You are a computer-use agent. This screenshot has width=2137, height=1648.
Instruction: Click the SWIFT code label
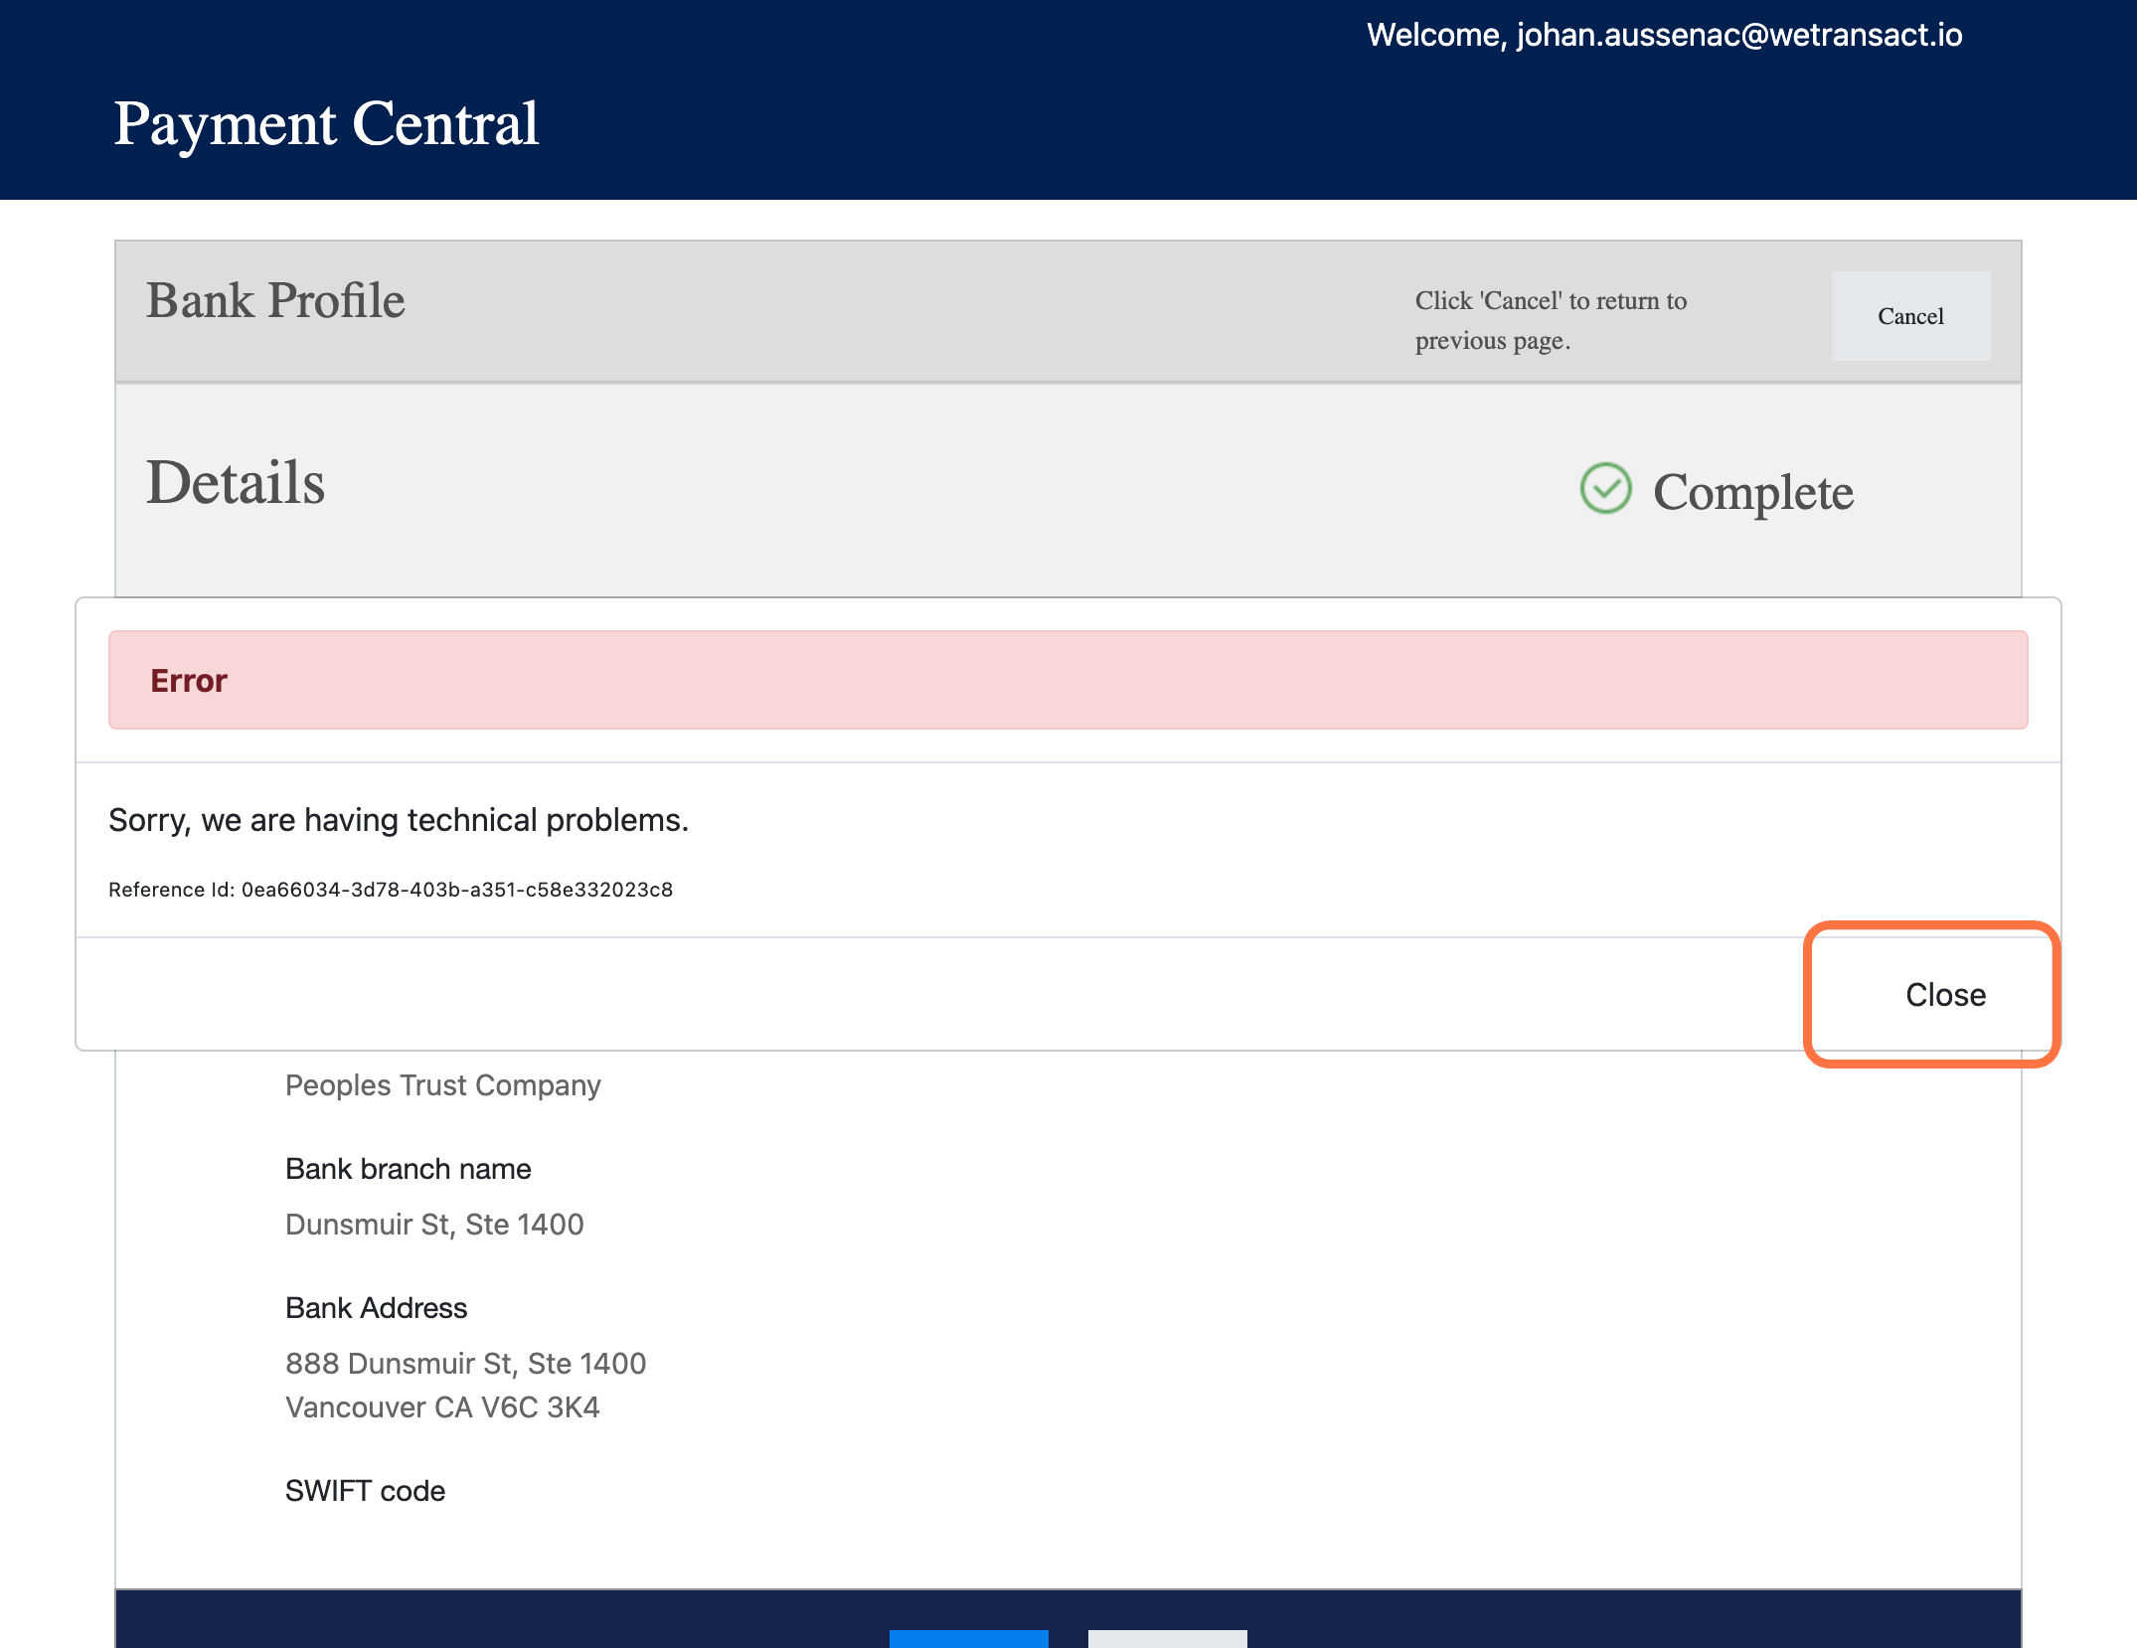(x=365, y=1491)
